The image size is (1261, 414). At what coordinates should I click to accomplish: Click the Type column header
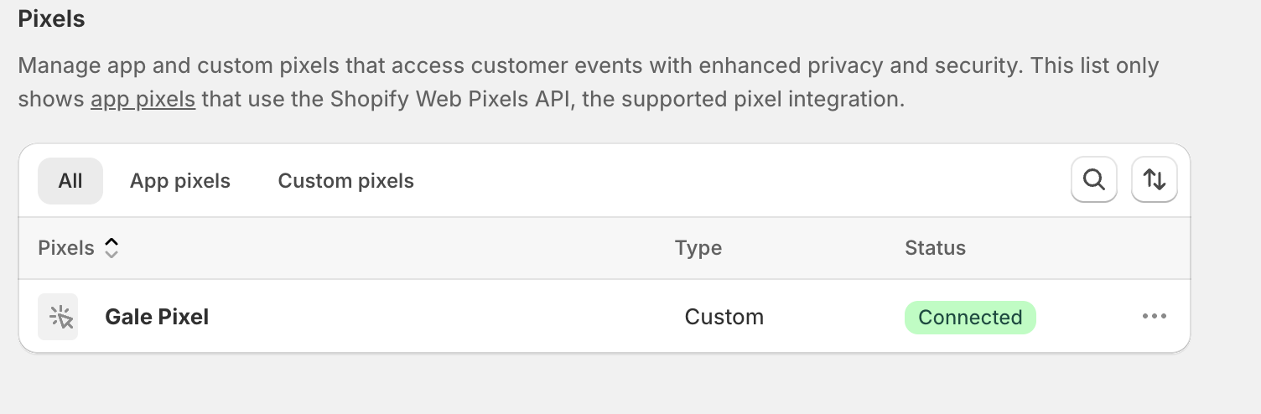click(x=698, y=248)
